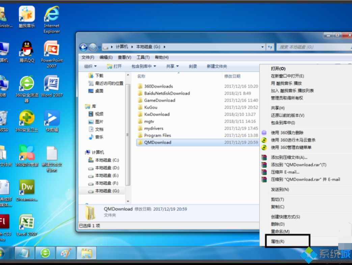Image resolution: width=352 pixels, height=265 pixels.
Task: Click the 新建文件夹 button
Action: tap(217, 67)
